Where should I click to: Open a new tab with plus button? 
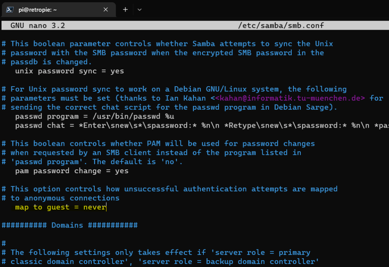pyautogui.click(x=125, y=9)
